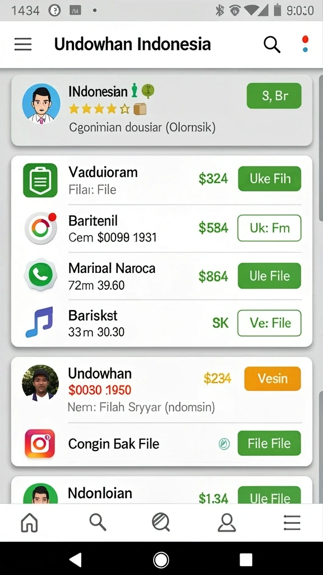Tap the 'File File' green button
323x575 pixels.
coord(269,444)
